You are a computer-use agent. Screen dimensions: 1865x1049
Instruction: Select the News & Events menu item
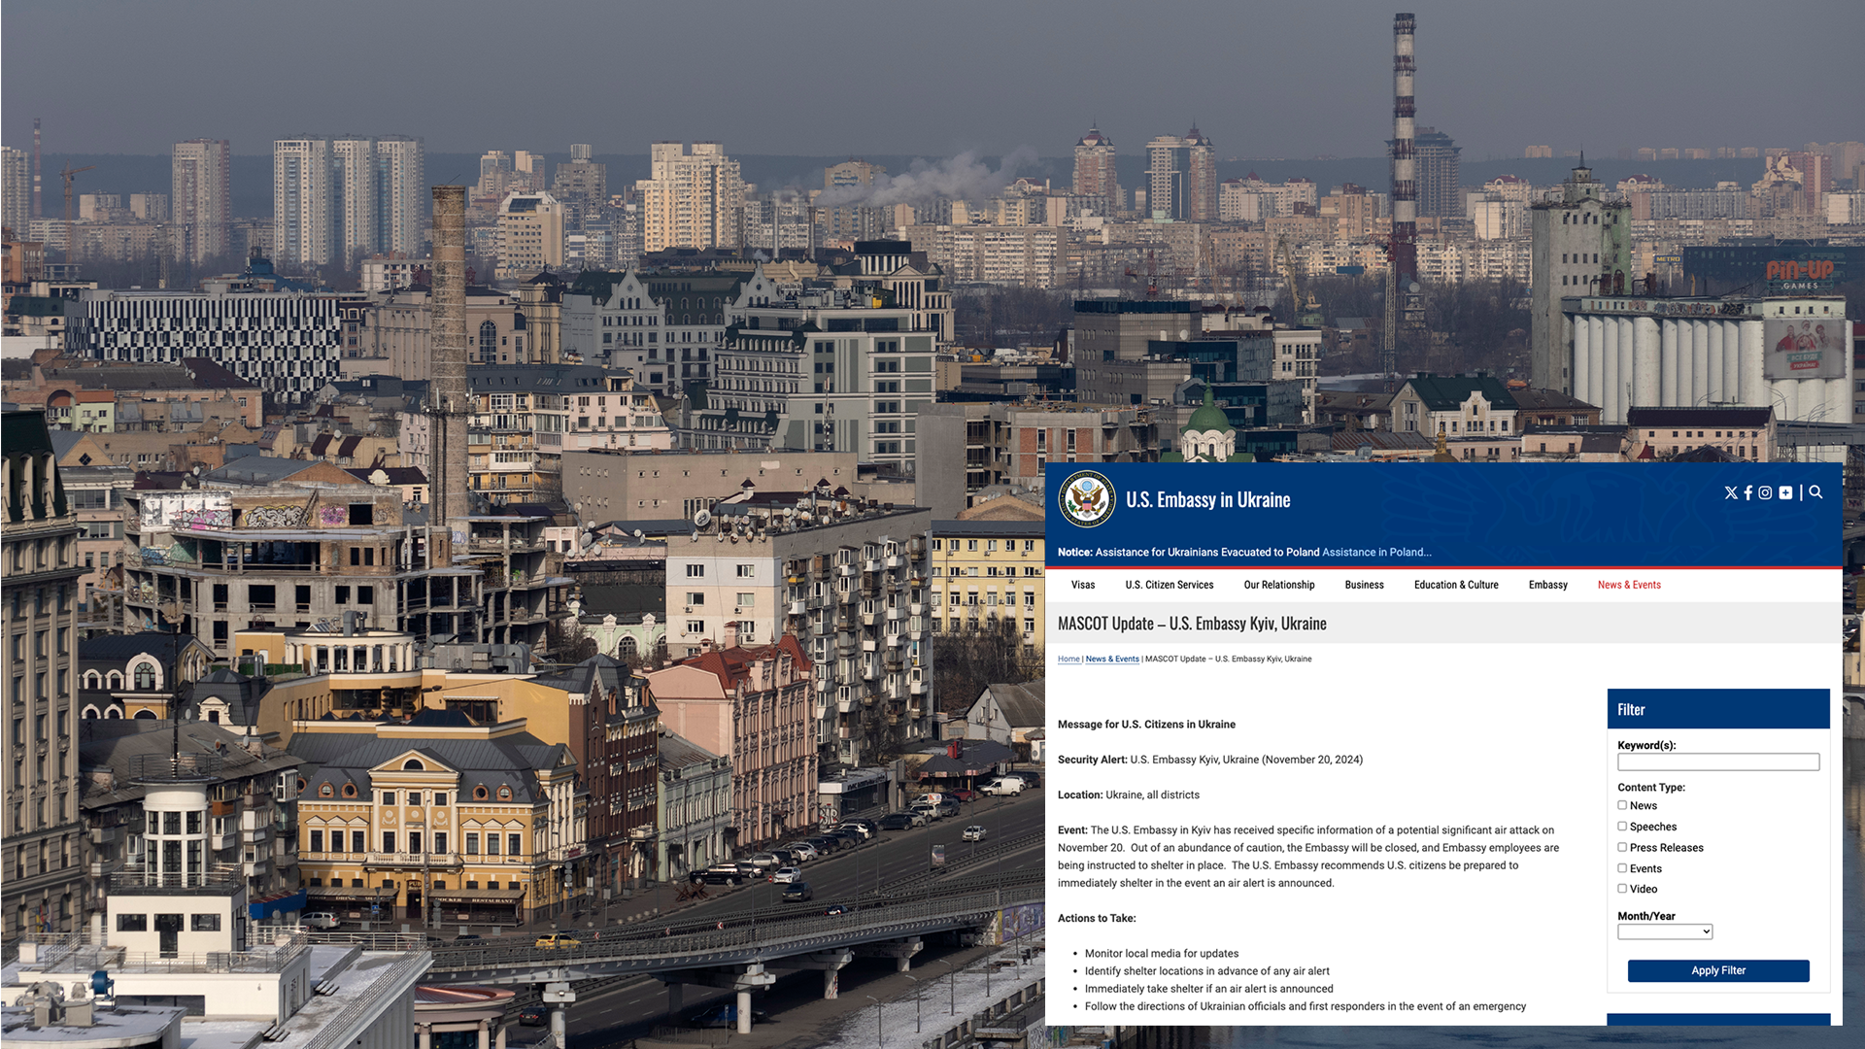[1628, 585]
